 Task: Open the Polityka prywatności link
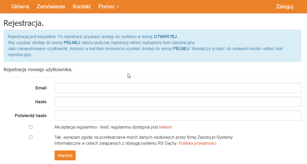click(197, 143)
